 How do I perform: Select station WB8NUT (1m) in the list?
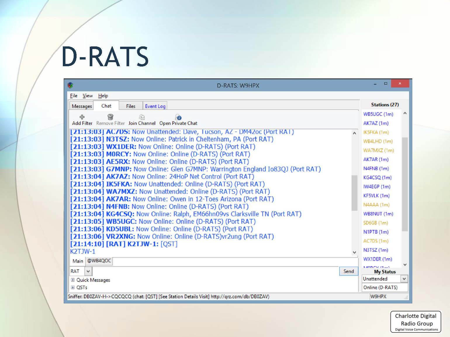pos(378,214)
